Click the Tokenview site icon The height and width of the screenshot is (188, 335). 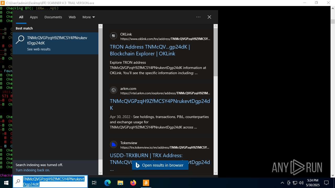point(114,144)
